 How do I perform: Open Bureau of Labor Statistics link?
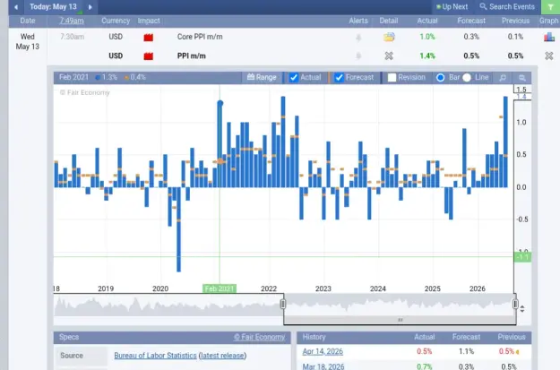(155, 356)
